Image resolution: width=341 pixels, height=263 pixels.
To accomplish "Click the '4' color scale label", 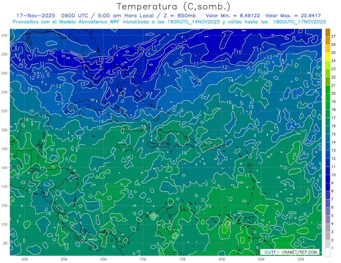I will [x=332, y=224].
